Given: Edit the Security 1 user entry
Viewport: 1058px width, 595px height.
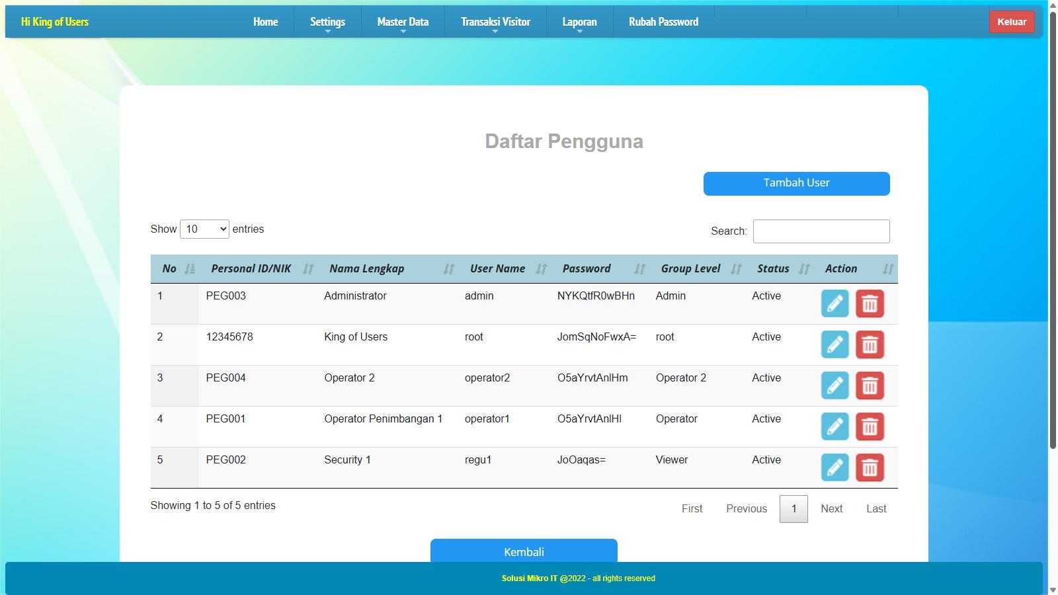Looking at the screenshot, I should click(x=834, y=468).
